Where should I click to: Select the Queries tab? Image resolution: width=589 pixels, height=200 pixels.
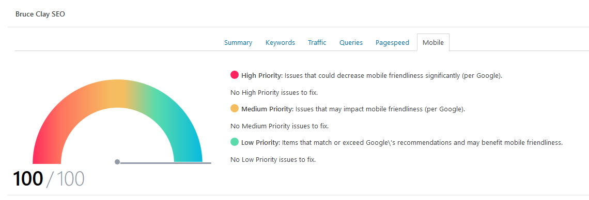pos(351,42)
